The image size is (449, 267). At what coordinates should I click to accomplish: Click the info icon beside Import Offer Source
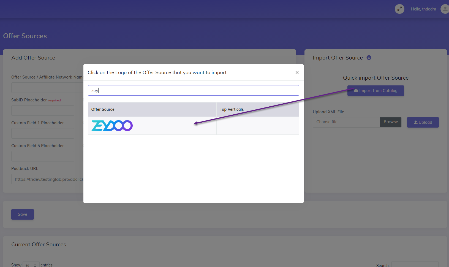point(369,58)
